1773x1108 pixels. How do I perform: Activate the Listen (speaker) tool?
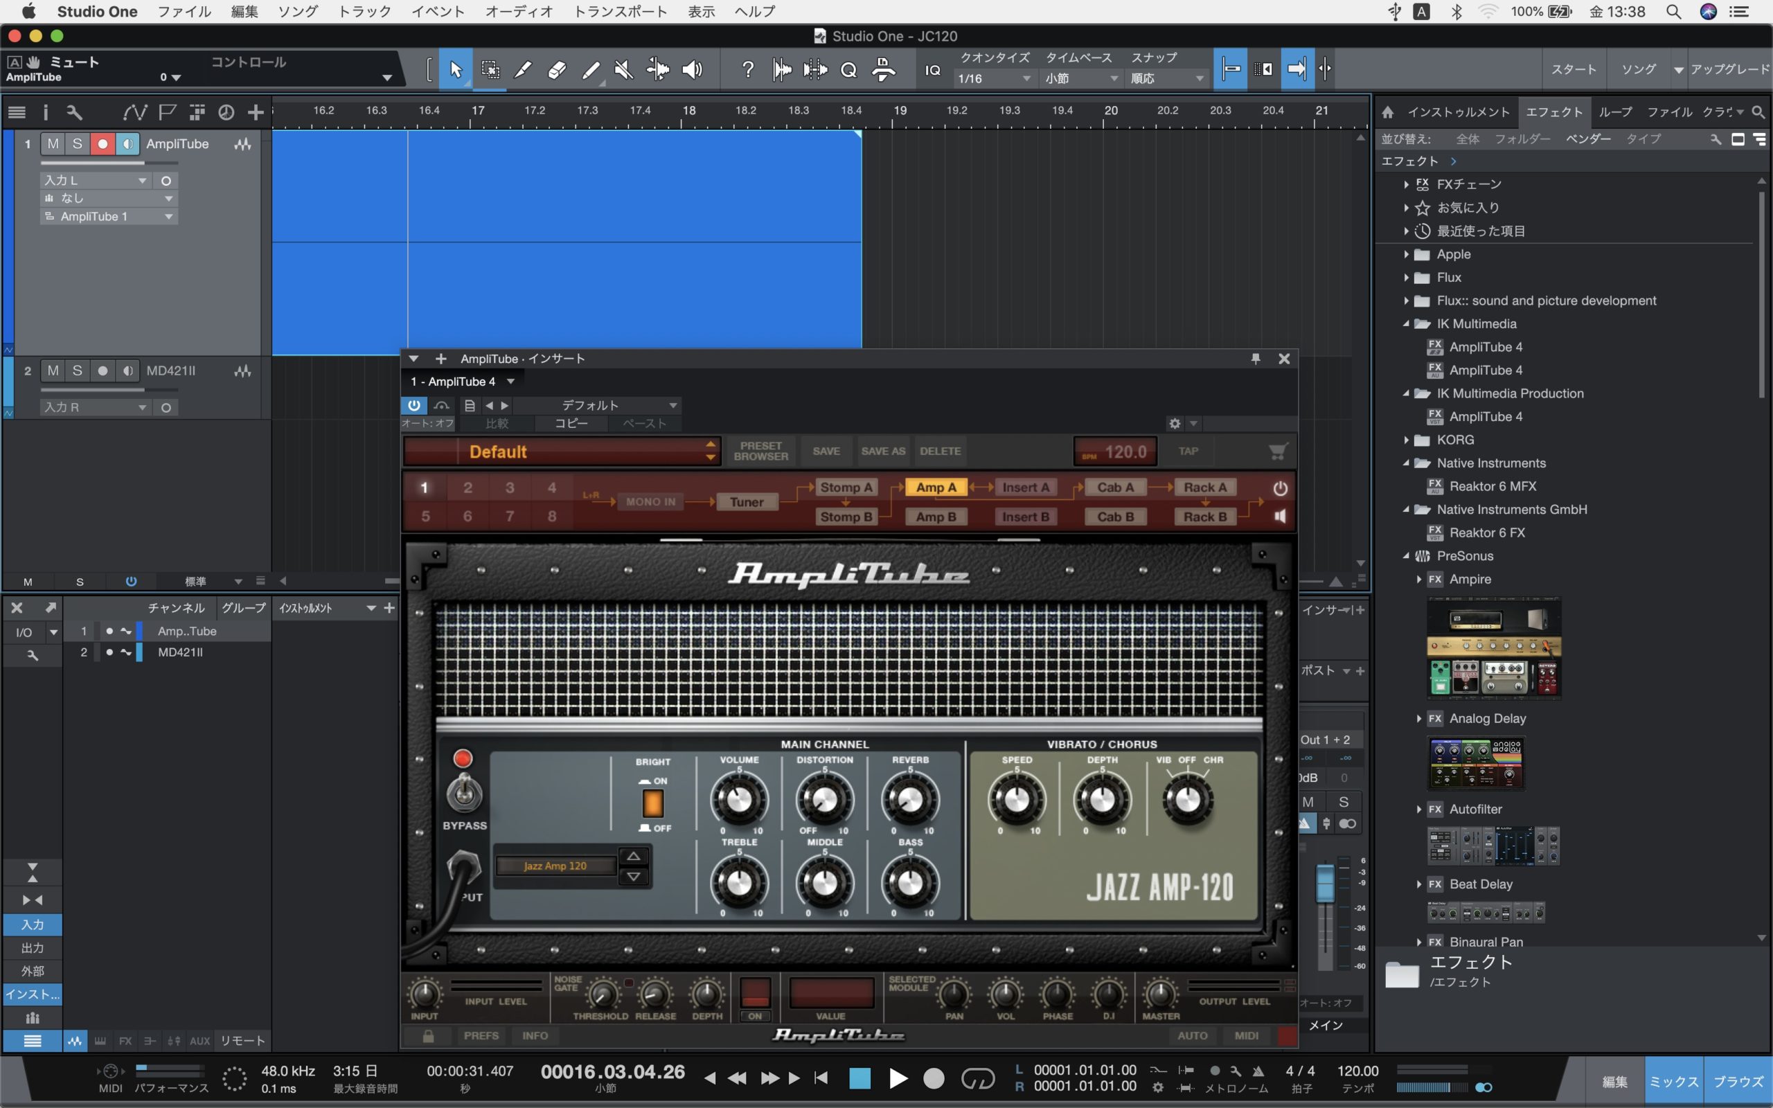pyautogui.click(x=692, y=70)
